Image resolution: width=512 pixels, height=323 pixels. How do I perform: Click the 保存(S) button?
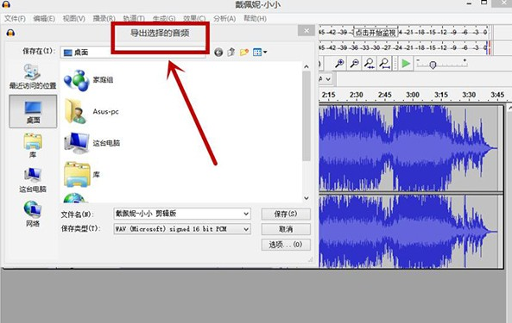[x=286, y=214]
